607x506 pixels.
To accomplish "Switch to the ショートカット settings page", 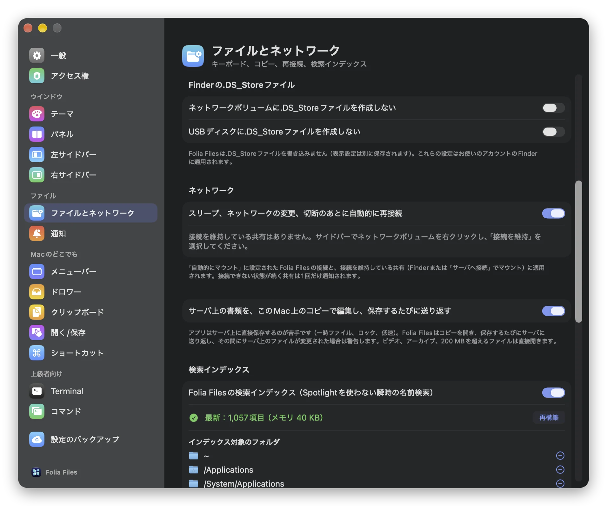I will pos(91,353).
